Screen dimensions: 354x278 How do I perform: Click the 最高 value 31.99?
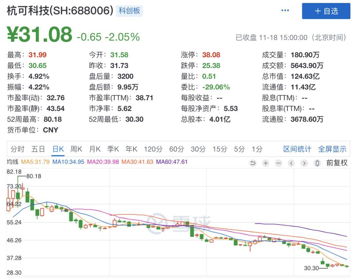pyautogui.click(x=37, y=55)
